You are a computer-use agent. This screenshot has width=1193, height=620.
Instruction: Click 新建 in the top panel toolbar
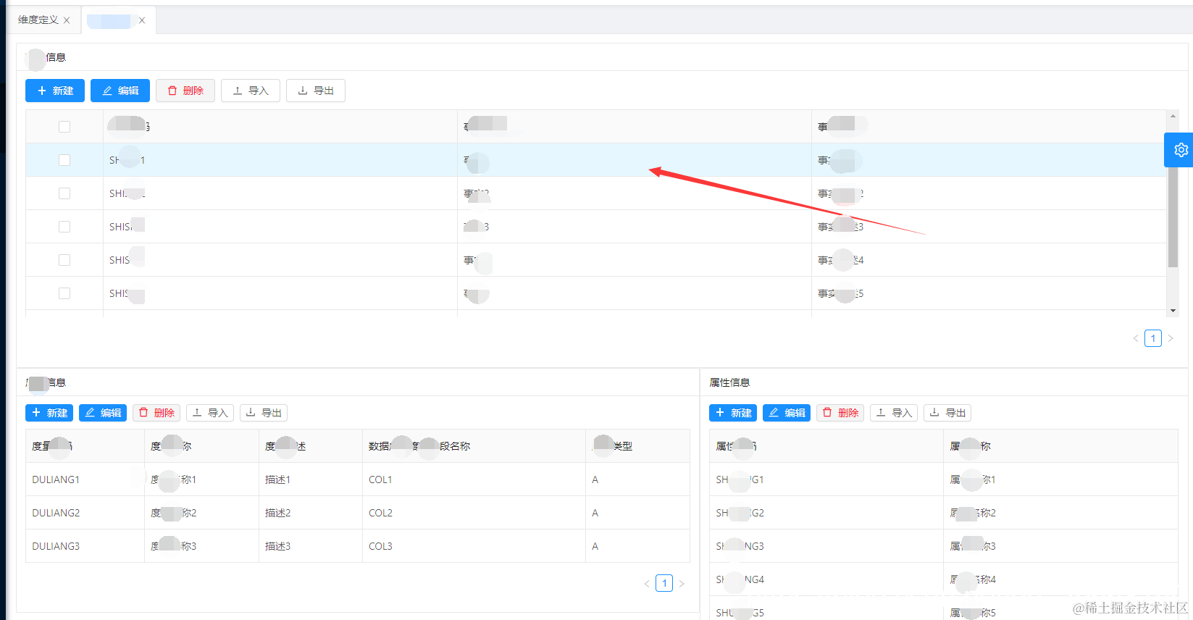pyautogui.click(x=55, y=91)
